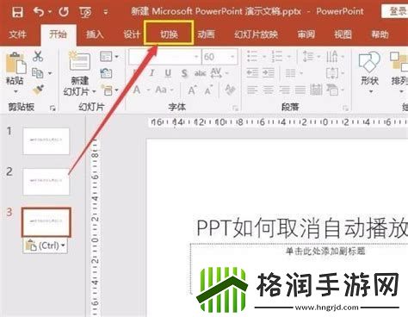The height and width of the screenshot is (317, 408).
Task: Click Increase Font Size icon
Action: 192,90
